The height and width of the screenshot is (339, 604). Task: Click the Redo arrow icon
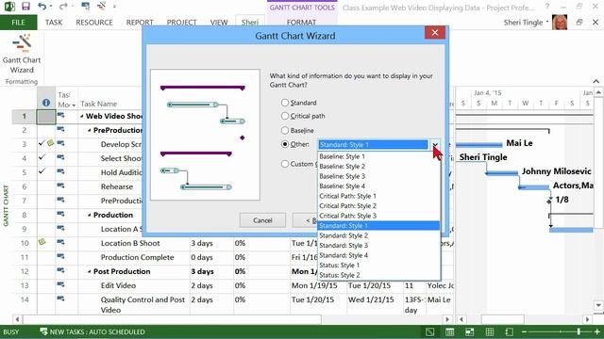63,7
